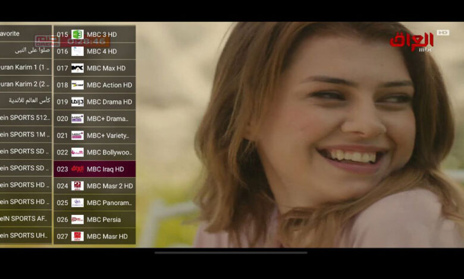Select the MBC Bollywood channel logo
The width and height of the screenshot is (464, 279).
coord(77,153)
